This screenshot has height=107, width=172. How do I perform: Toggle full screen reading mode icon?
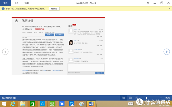[x=148, y=3]
